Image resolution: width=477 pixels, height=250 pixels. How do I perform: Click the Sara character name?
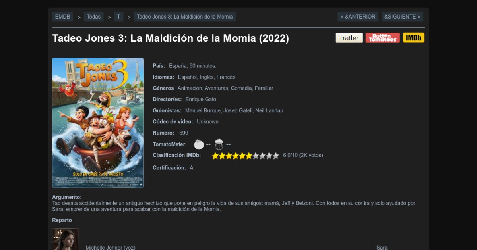coord(382,248)
